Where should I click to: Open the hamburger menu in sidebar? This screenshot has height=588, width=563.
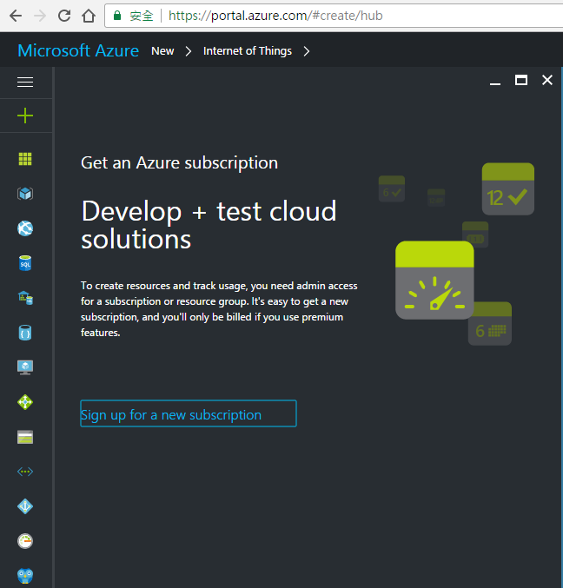pos(25,82)
